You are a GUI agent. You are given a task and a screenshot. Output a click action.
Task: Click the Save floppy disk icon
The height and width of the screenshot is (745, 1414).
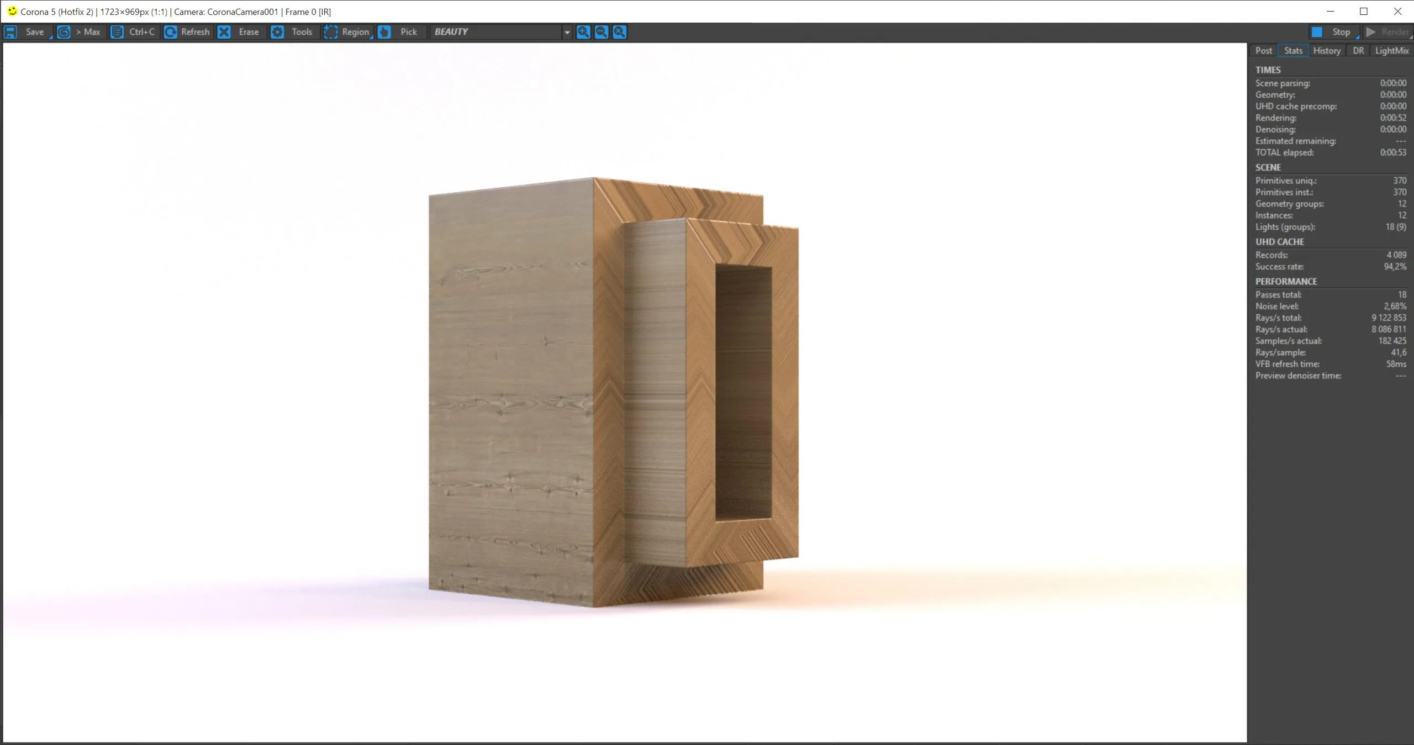pos(10,32)
